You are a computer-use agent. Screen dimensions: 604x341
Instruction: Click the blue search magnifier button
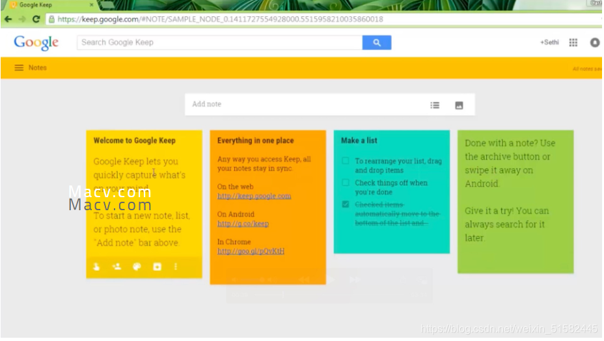[x=376, y=42]
